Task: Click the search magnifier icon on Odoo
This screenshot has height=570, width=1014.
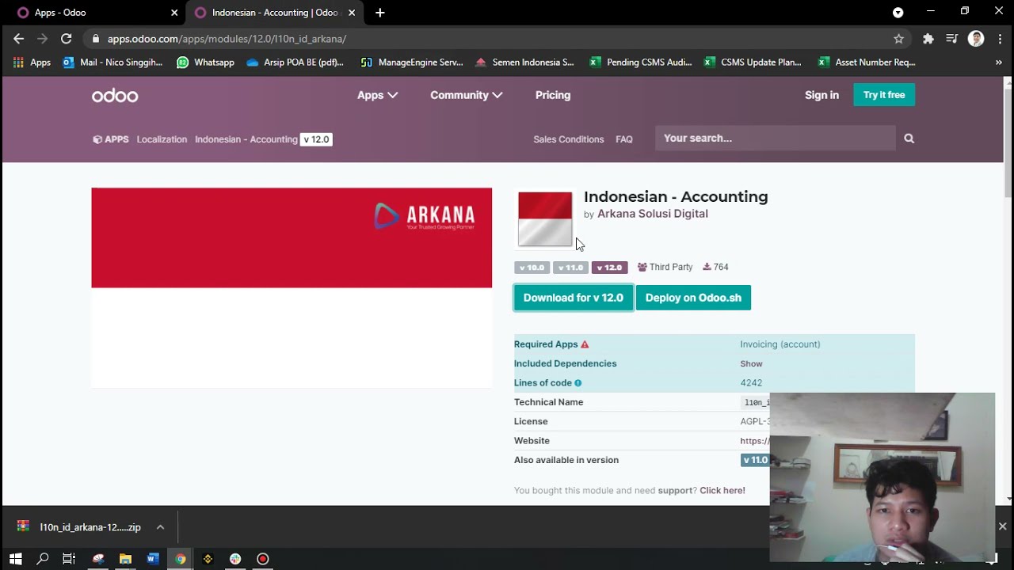Action: click(909, 139)
